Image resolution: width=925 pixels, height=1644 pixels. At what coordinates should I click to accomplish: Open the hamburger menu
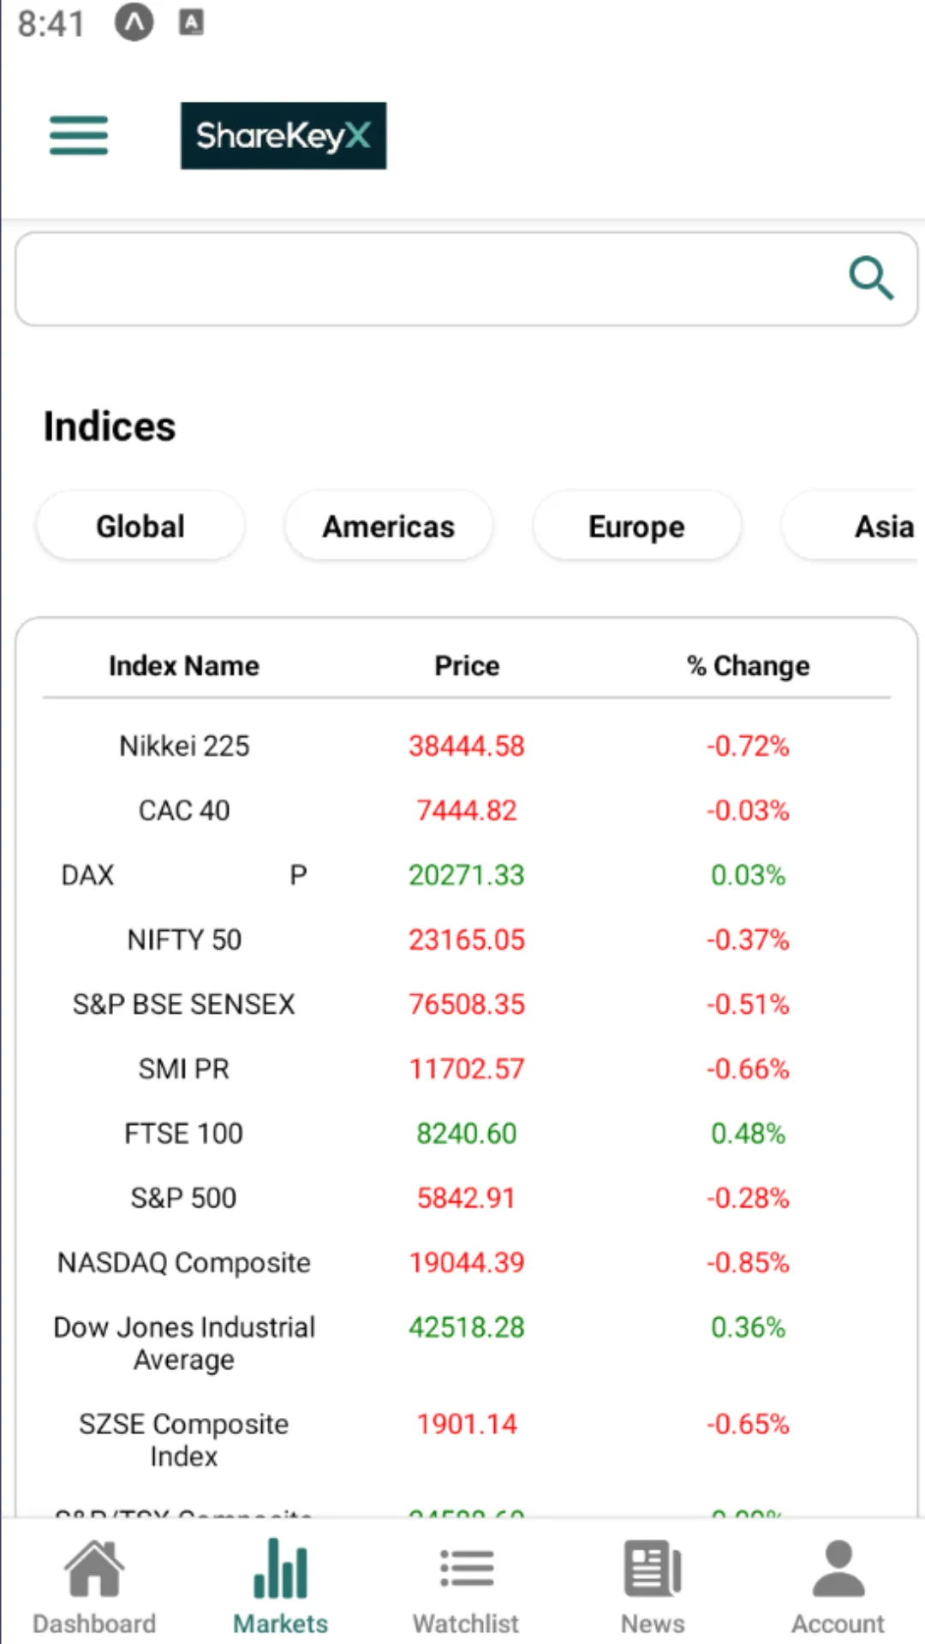pyautogui.click(x=79, y=135)
